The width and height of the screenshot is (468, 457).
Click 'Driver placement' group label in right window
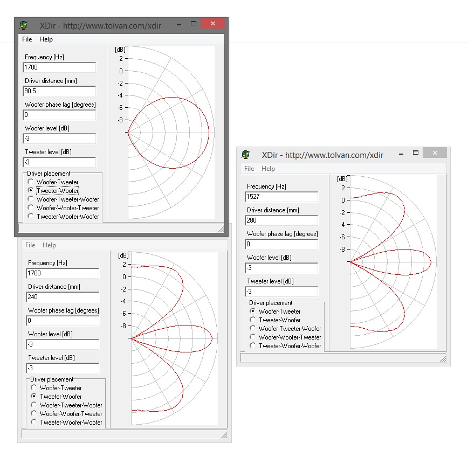point(271,303)
